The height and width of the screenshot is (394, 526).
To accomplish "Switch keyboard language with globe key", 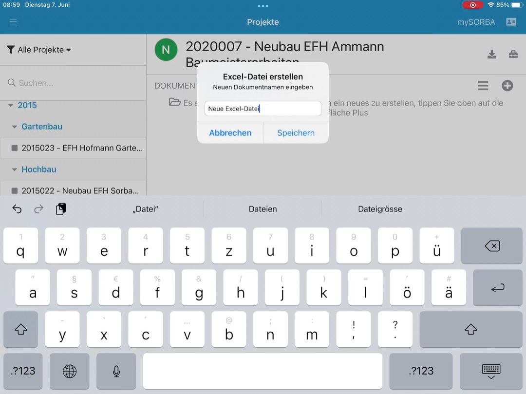I will (70, 371).
